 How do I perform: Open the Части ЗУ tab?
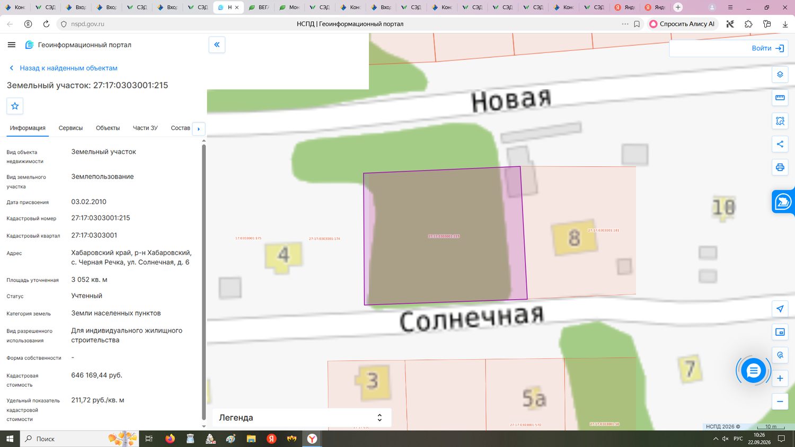(x=145, y=128)
